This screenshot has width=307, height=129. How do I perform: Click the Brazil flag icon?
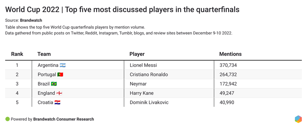(54, 84)
